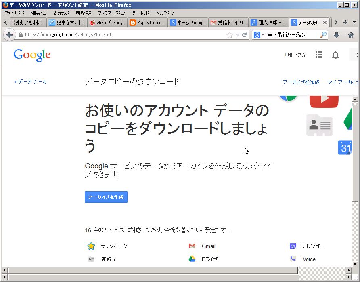Click the Contacts card service icon

point(91,259)
